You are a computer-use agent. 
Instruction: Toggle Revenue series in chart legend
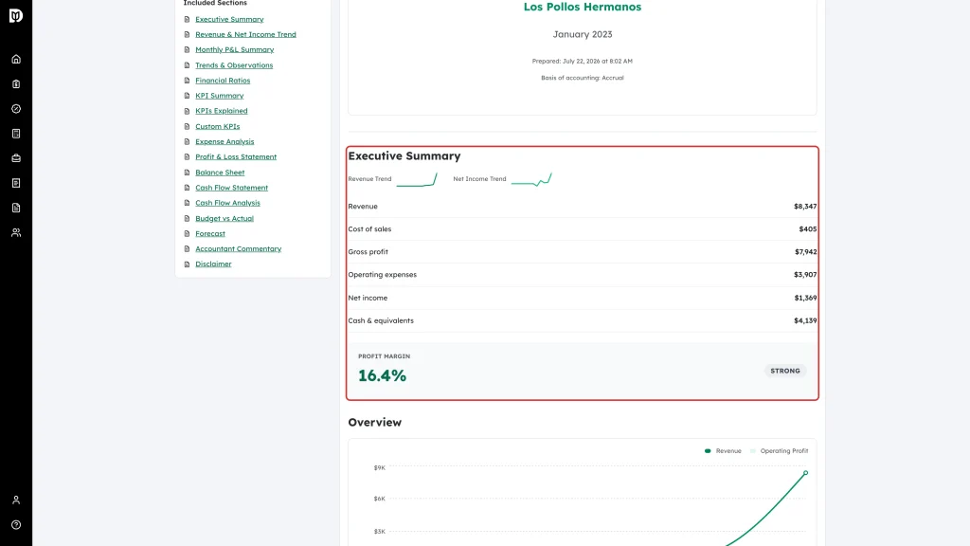tap(723, 450)
